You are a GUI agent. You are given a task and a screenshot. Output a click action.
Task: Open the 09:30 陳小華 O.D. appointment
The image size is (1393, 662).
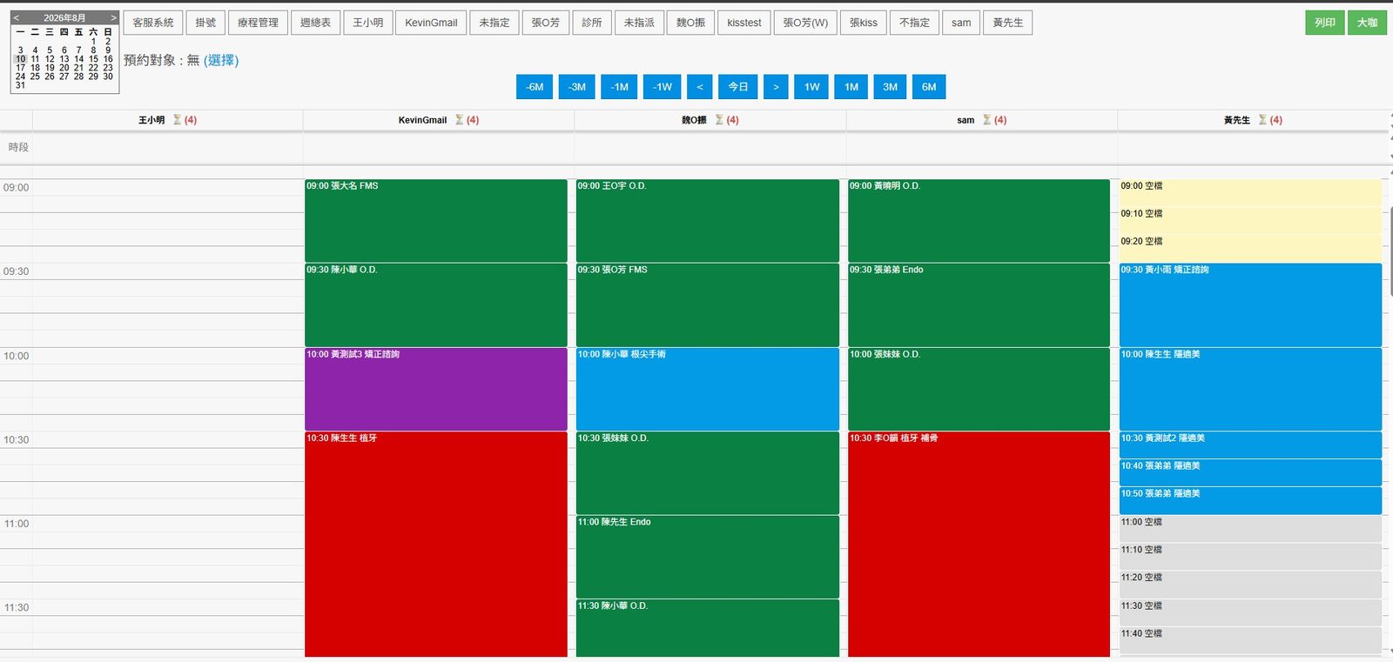[436, 305]
